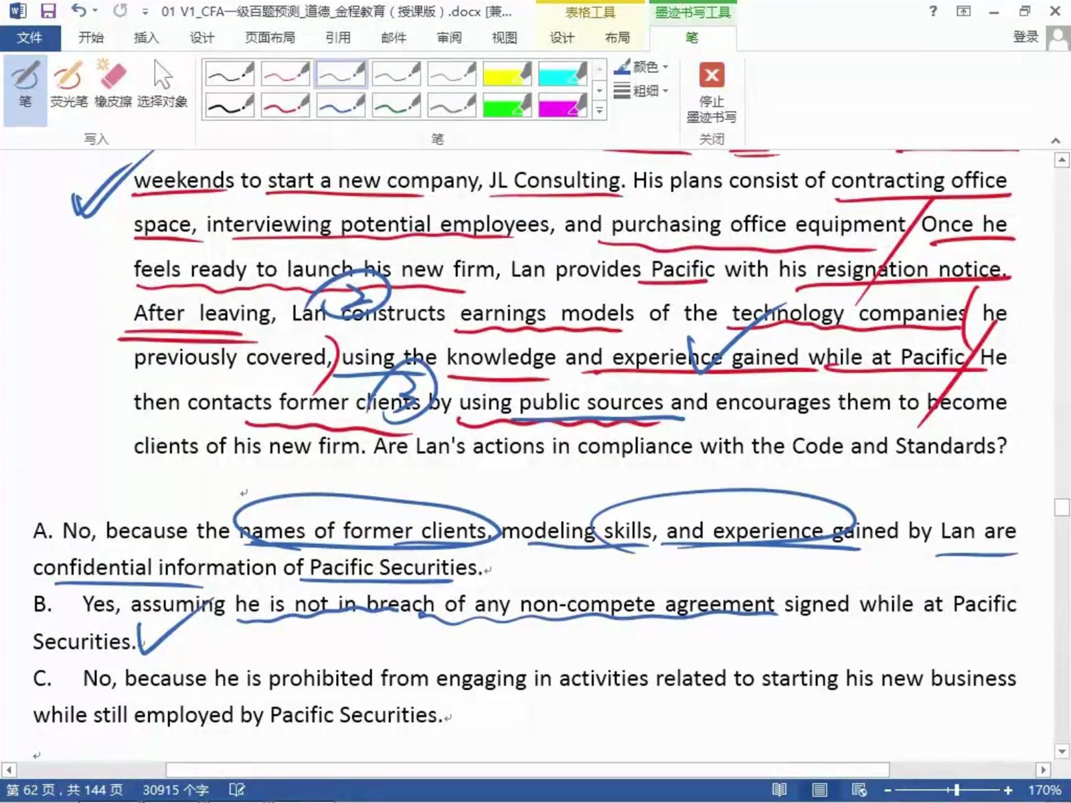Viewport: 1071px width, 803px height.
Task: Open Customize Quick Access Toolbar dropdown
Action: tap(145, 12)
